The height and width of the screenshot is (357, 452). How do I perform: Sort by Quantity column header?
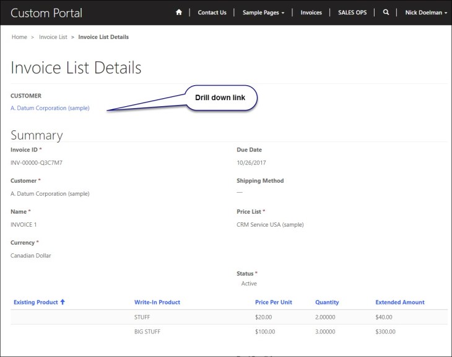327,302
